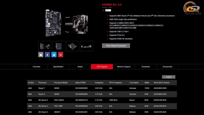Switch to the Specification tab

pos(58,67)
